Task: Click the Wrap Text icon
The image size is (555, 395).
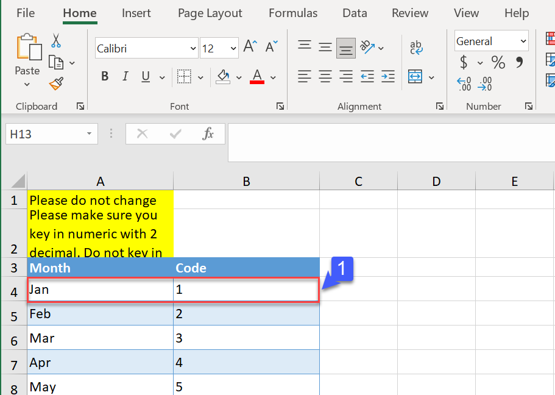Action: coord(417,48)
